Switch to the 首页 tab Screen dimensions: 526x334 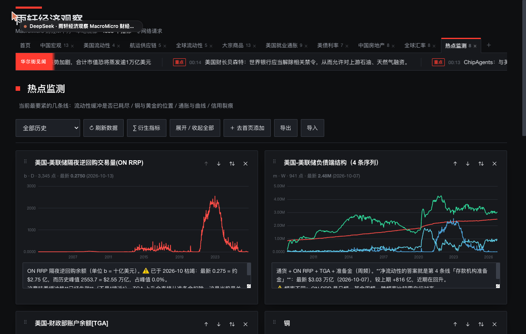click(x=25, y=45)
